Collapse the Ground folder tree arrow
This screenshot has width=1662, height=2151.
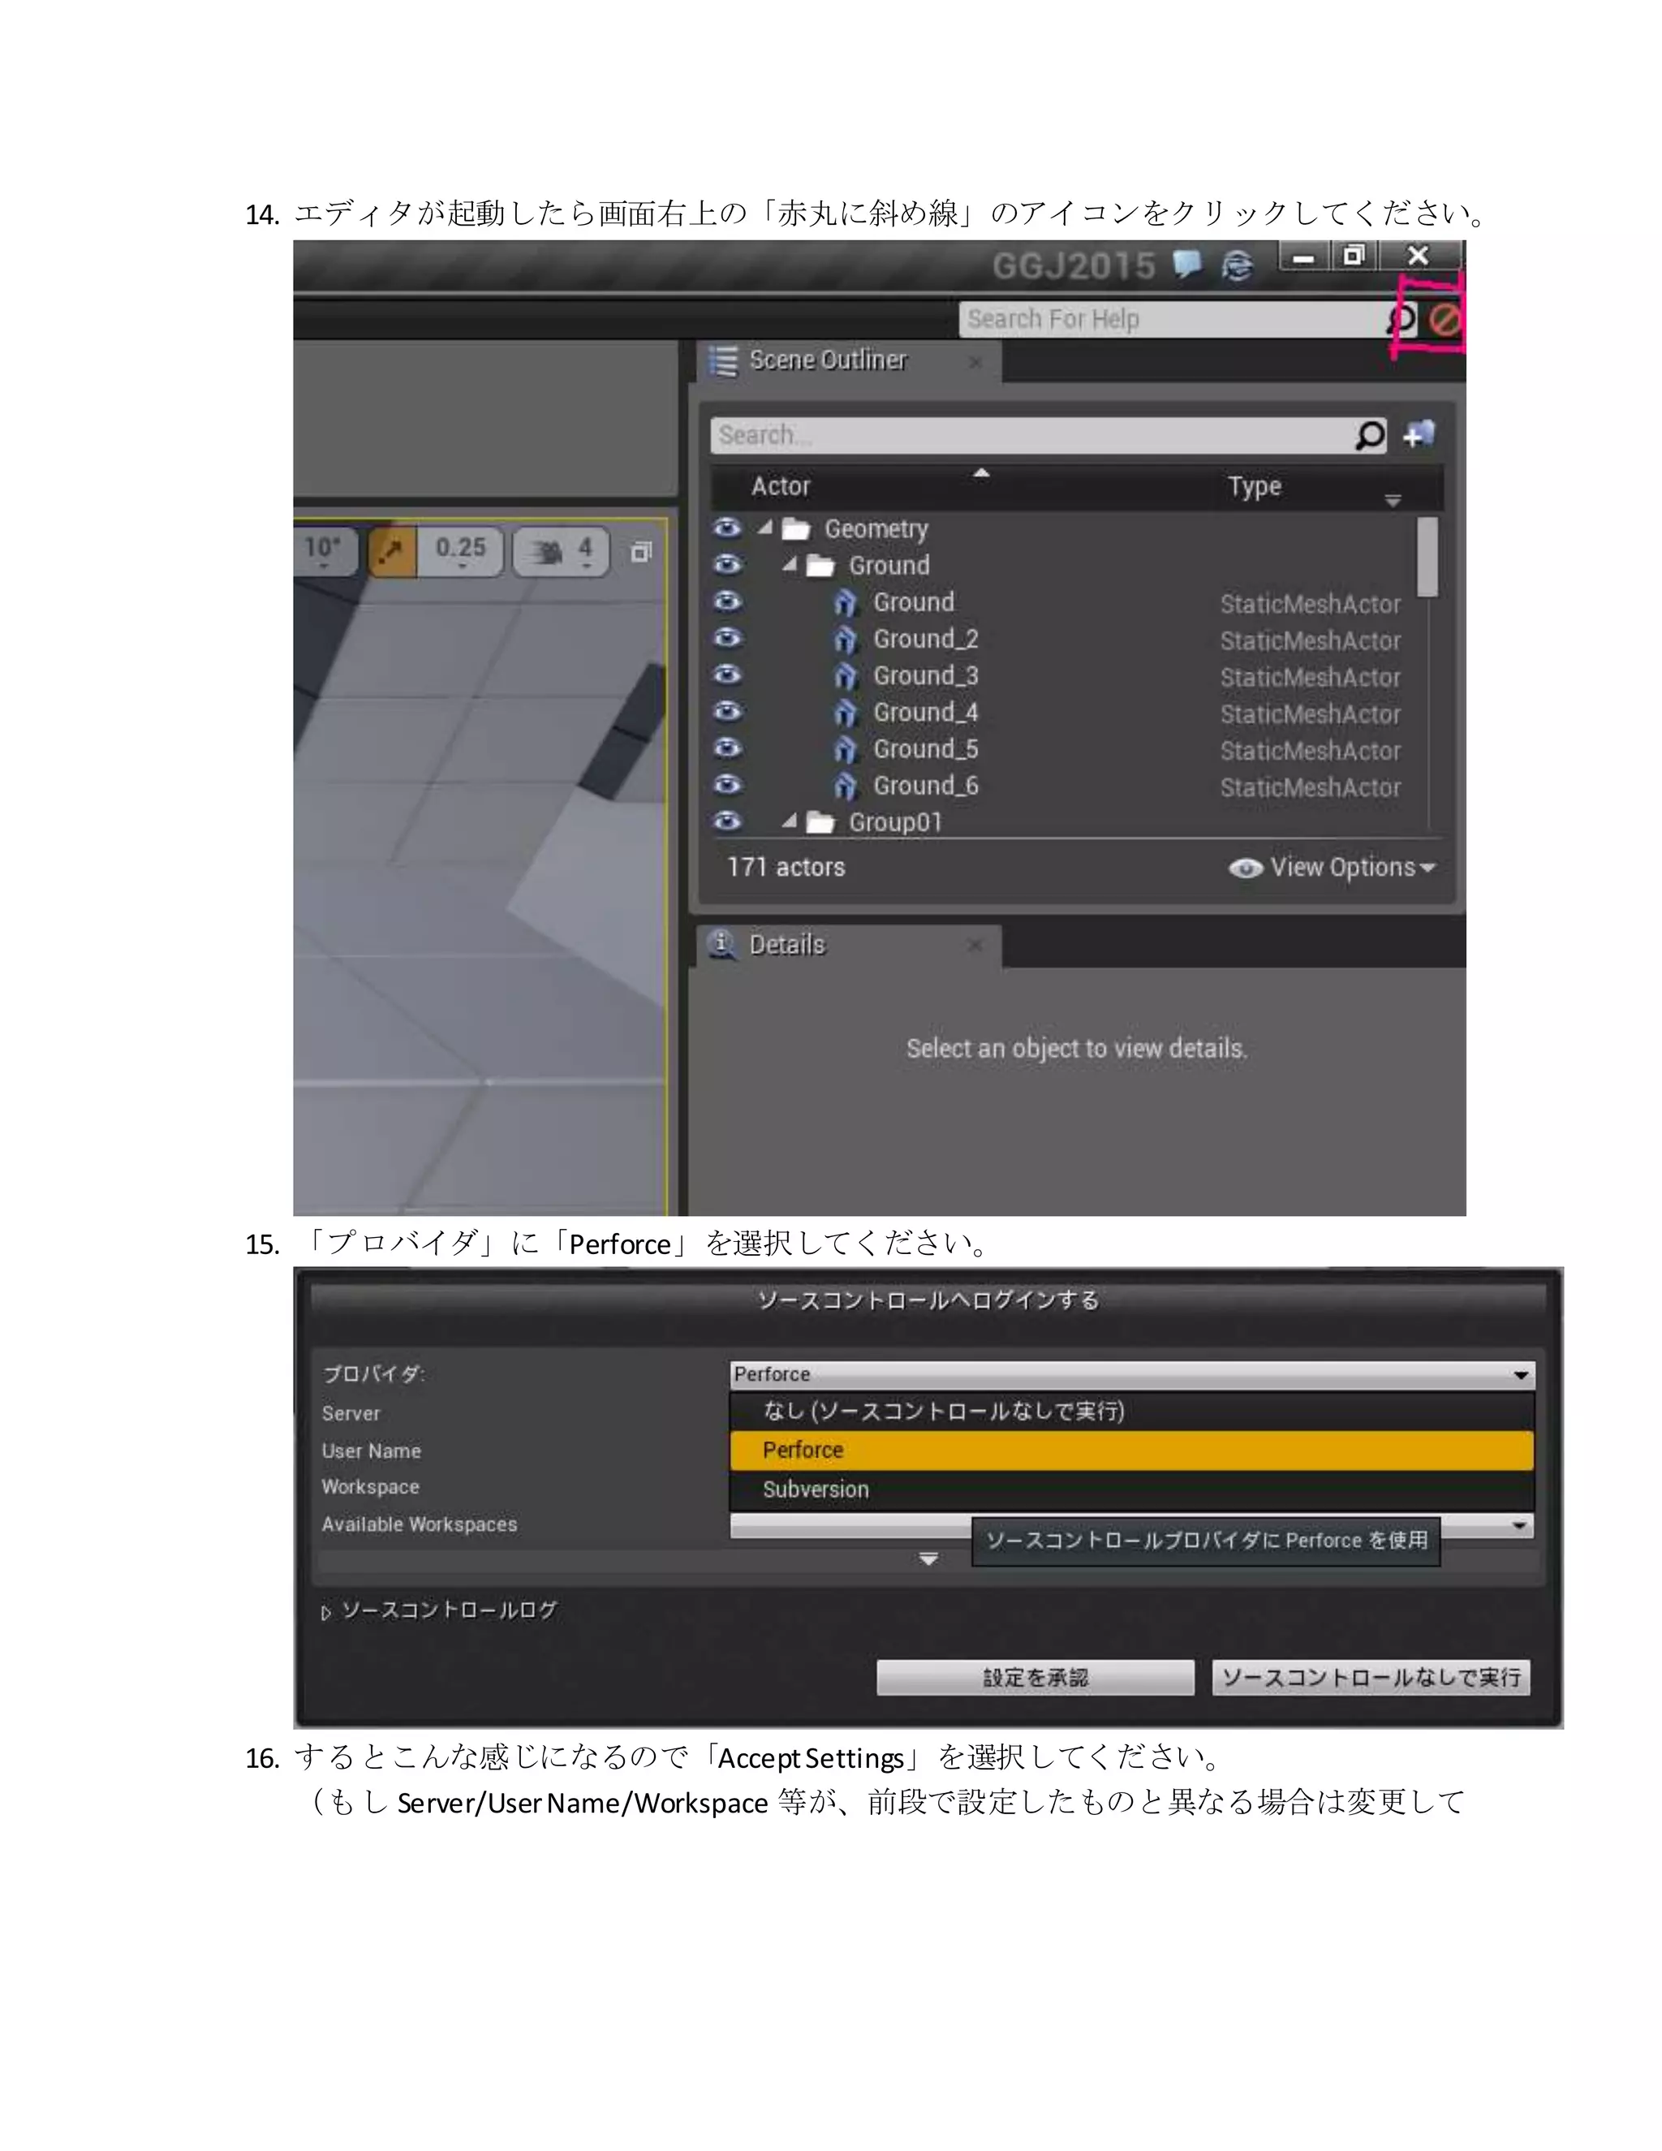[x=790, y=563]
